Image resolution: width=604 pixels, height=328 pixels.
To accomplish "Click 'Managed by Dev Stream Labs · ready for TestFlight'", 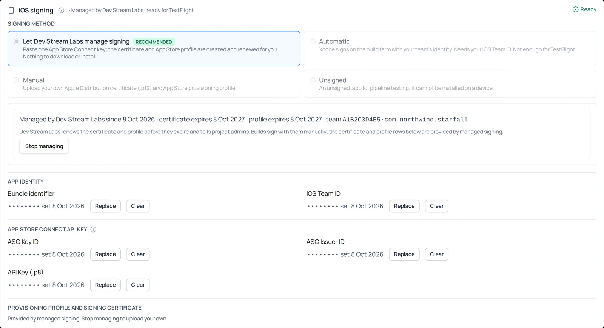I will [x=132, y=10].
